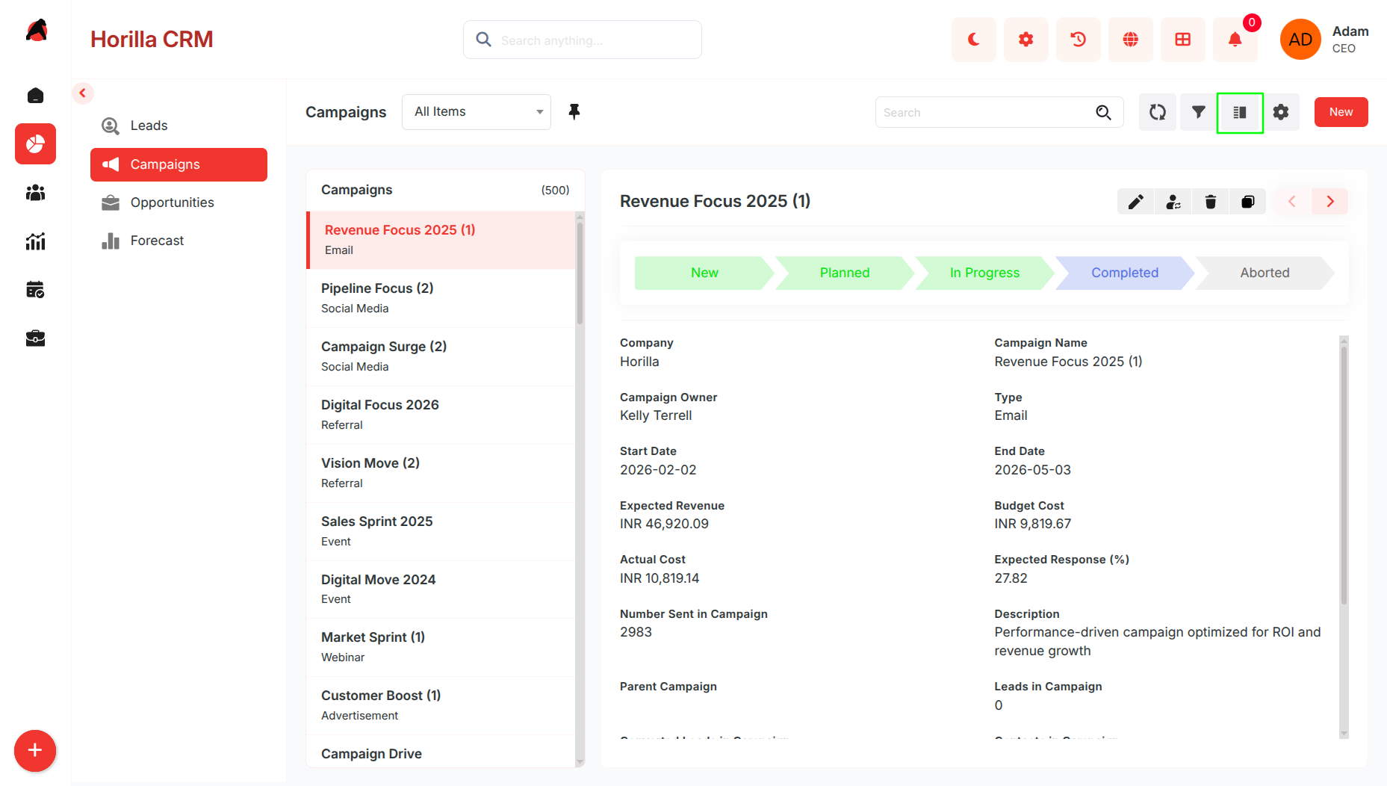This screenshot has width=1387, height=786.
Task: Switch to the split view layout icon
Action: (1240, 113)
